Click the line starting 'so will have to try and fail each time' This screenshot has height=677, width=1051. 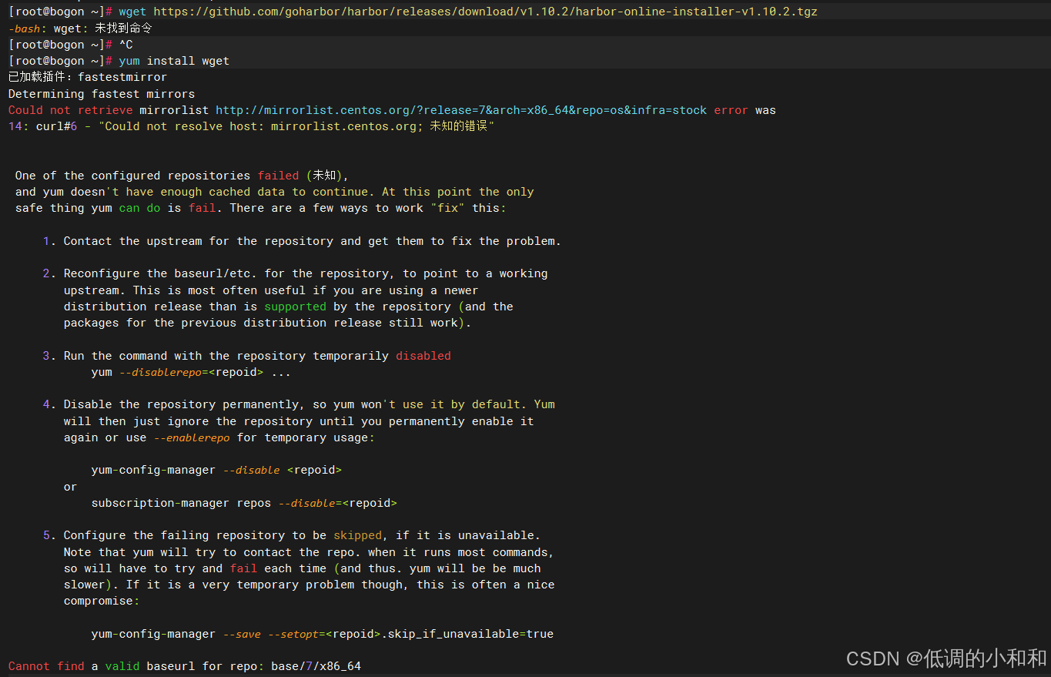(302, 568)
